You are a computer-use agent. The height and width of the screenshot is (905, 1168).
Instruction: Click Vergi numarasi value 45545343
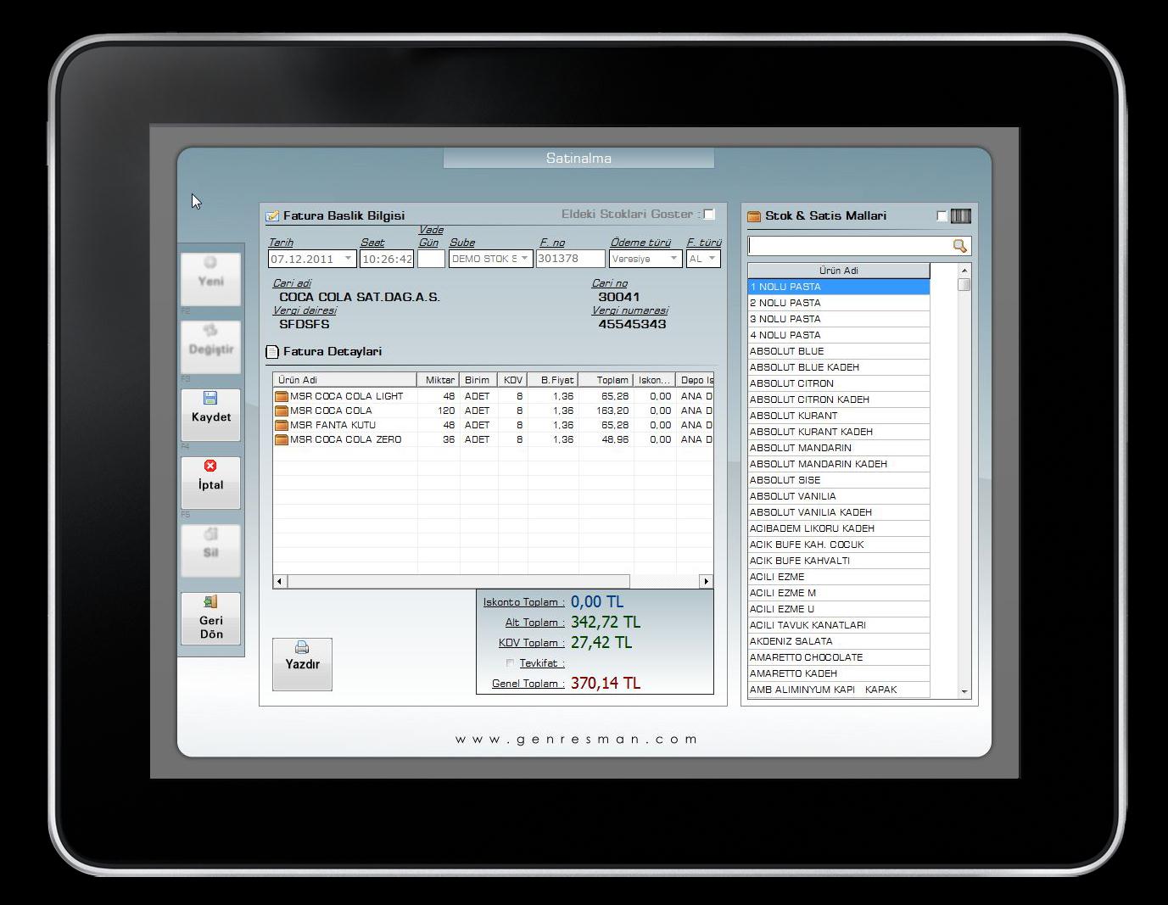(632, 324)
